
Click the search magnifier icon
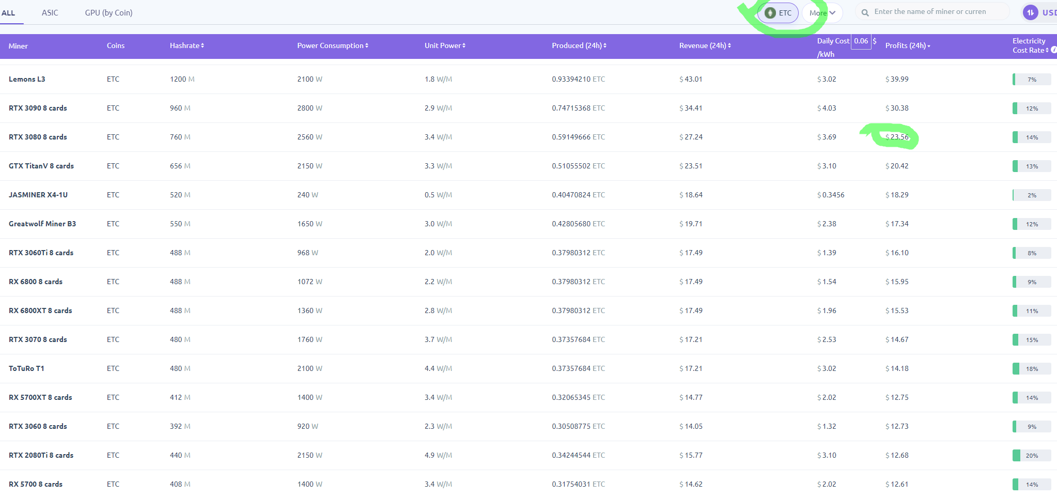click(865, 12)
